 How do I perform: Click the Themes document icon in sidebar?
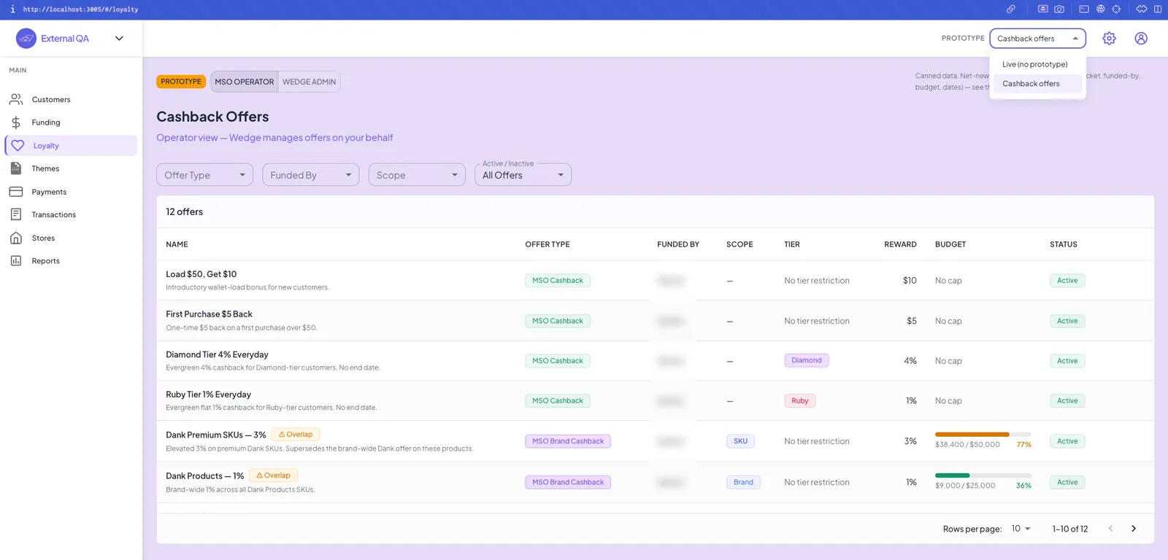click(x=16, y=168)
